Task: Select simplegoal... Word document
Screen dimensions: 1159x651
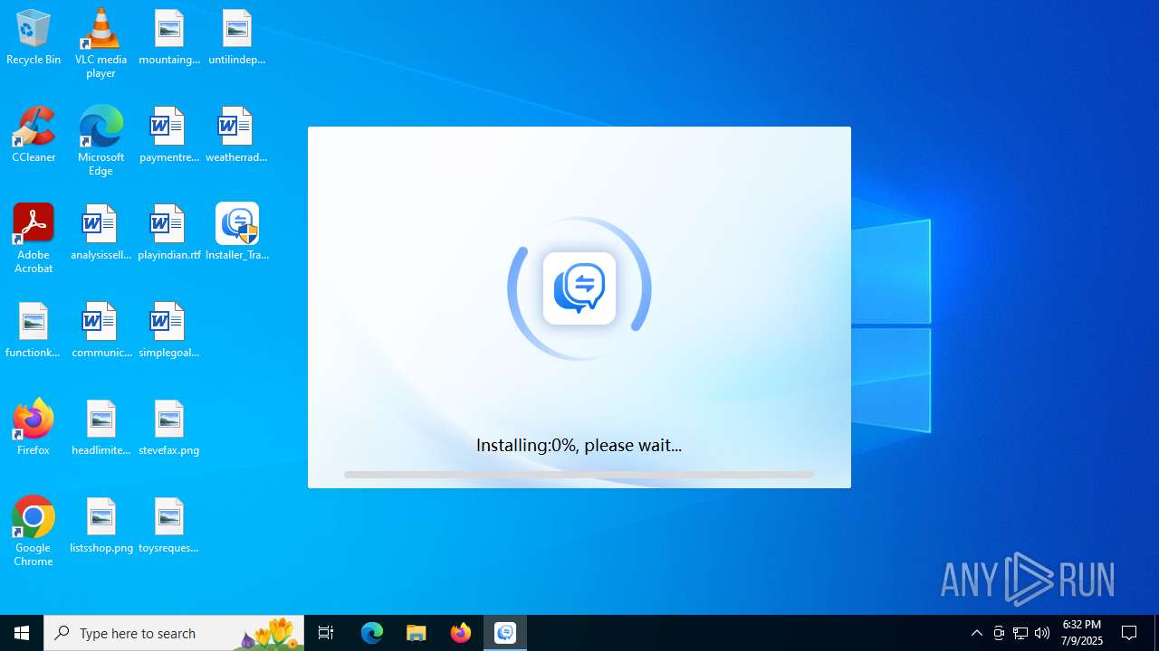Action: coord(169,331)
